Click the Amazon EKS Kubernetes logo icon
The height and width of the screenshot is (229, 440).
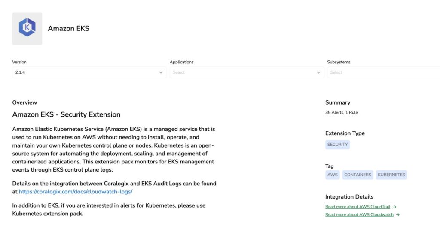click(x=27, y=28)
